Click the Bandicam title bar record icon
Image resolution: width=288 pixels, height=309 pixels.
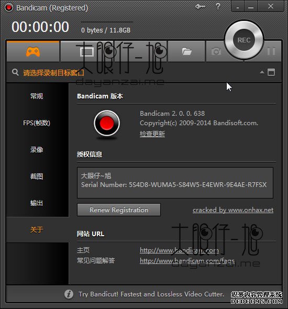pos(9,8)
